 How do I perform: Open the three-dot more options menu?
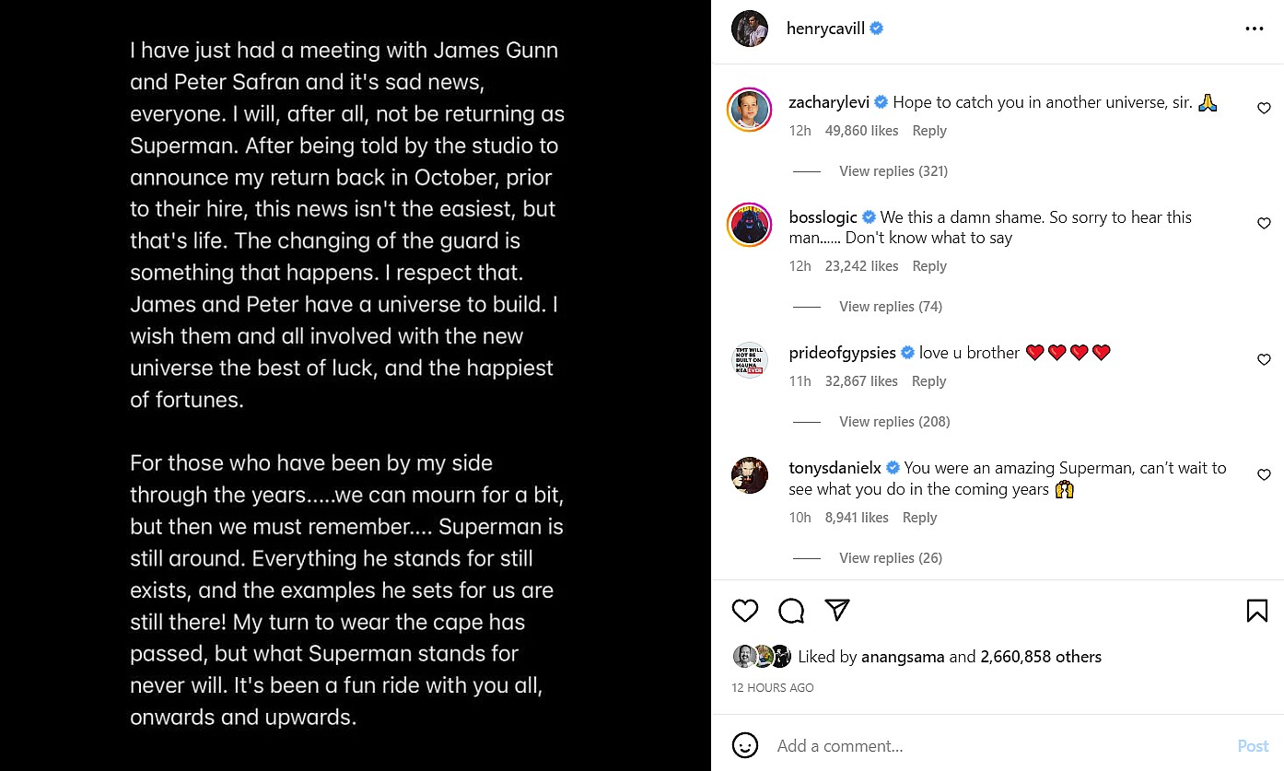(1254, 29)
